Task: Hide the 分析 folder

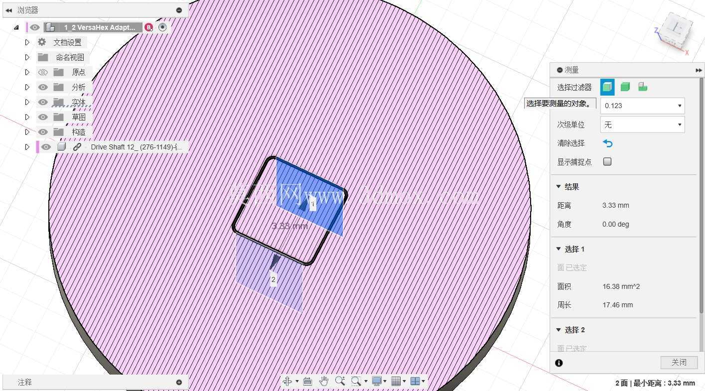Action: 43,87
